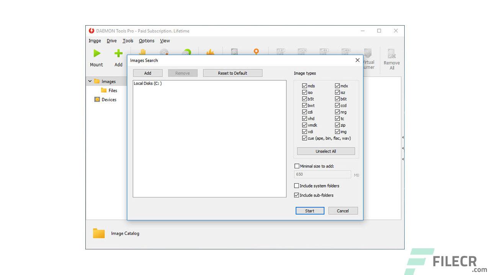Toggle the nrg checkbox
This screenshot has height=275, width=490.
coord(338,112)
